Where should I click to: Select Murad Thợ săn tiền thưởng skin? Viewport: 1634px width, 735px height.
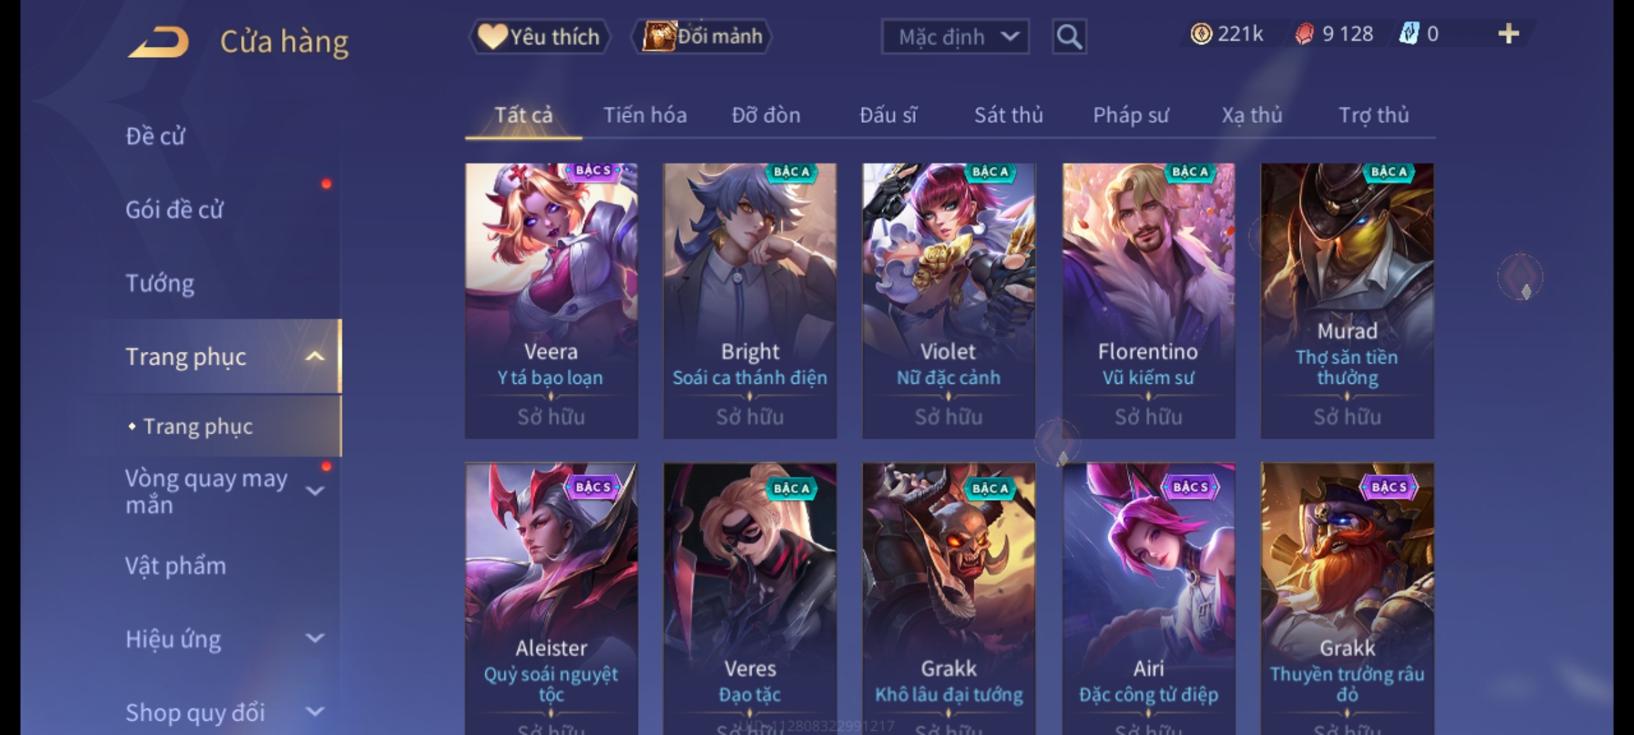[x=1347, y=301]
